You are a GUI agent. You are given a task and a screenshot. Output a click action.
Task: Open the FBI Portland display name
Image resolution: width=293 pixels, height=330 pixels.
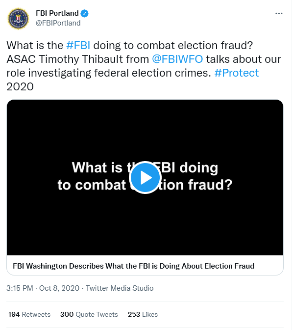click(57, 13)
